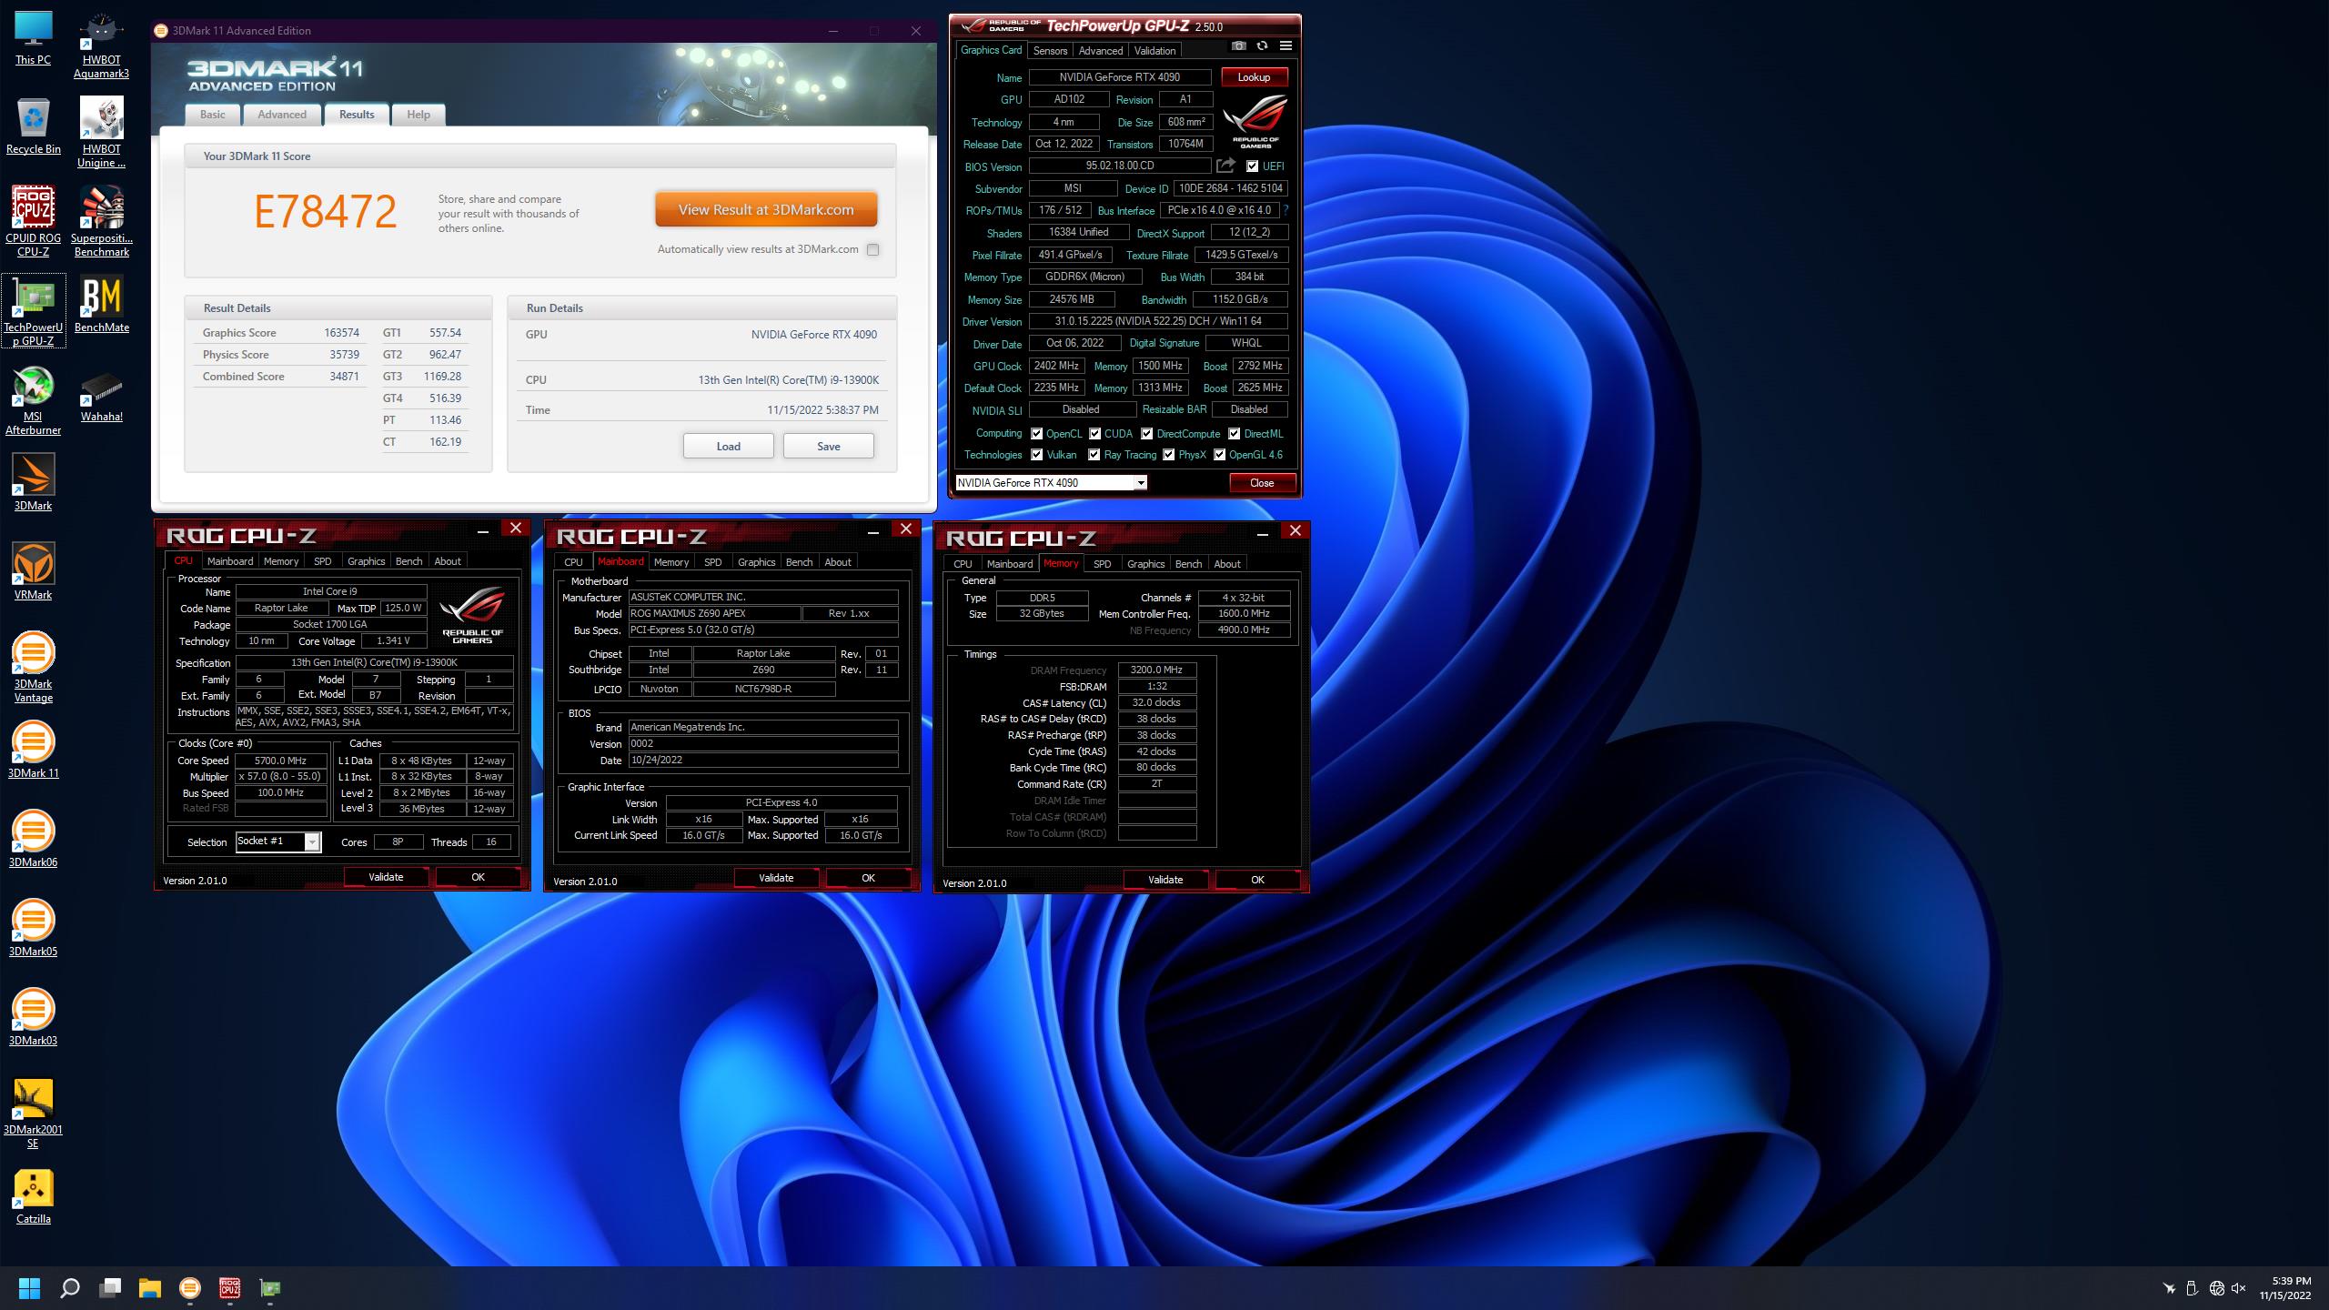Screen dimensions: 2329x1310
Task: Open SPD tab in CPU-Z Memory window
Action: coord(1102,564)
